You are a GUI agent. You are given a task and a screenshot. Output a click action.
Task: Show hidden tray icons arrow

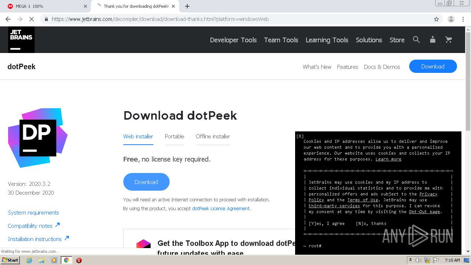click(410, 260)
